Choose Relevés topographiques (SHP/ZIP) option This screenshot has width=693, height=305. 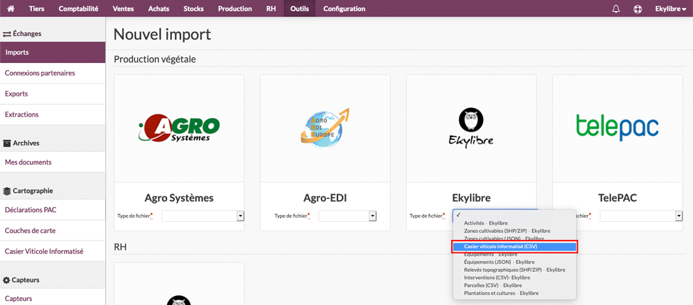tap(514, 270)
